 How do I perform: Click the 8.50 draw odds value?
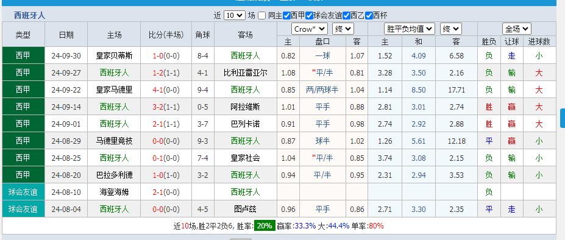pyautogui.click(x=418, y=90)
